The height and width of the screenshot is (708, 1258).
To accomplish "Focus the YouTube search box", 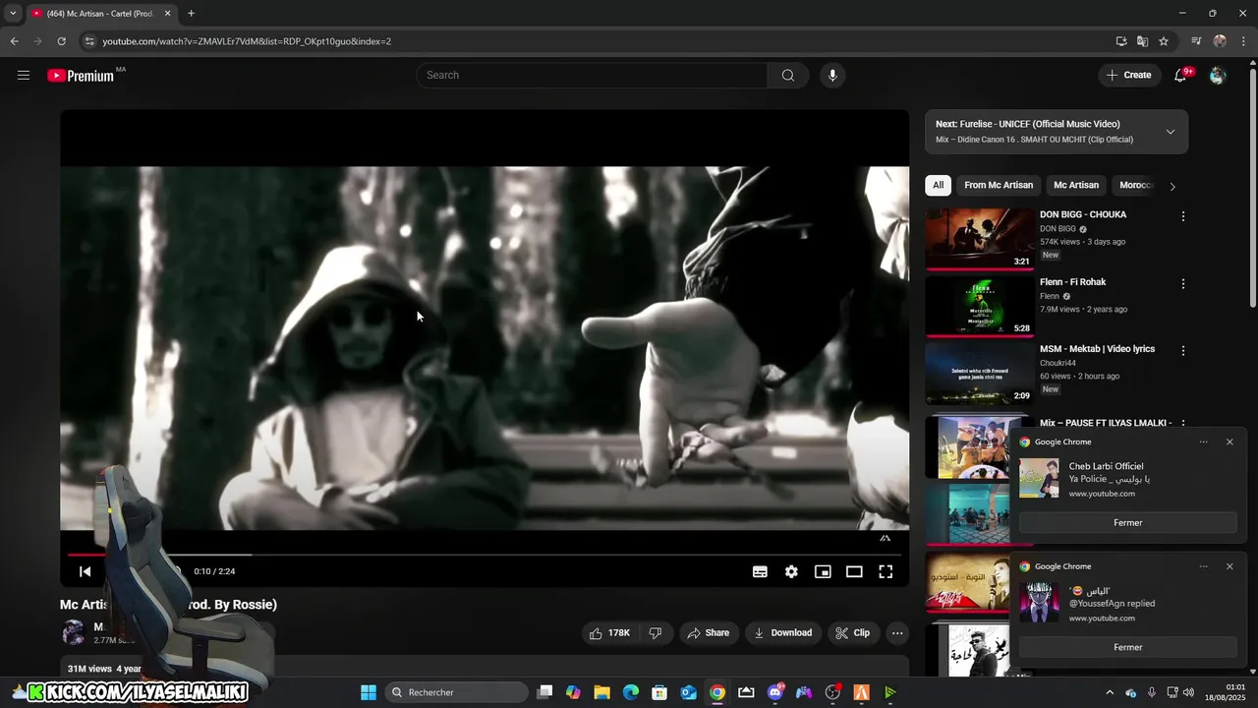I will tap(592, 75).
